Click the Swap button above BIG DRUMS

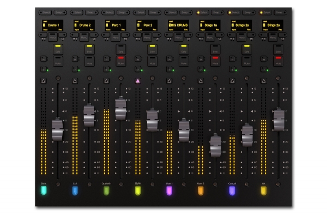click(x=186, y=13)
